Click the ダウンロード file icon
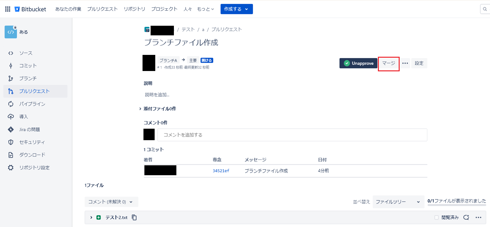Viewport: 490px width, 227px height. coord(11,155)
